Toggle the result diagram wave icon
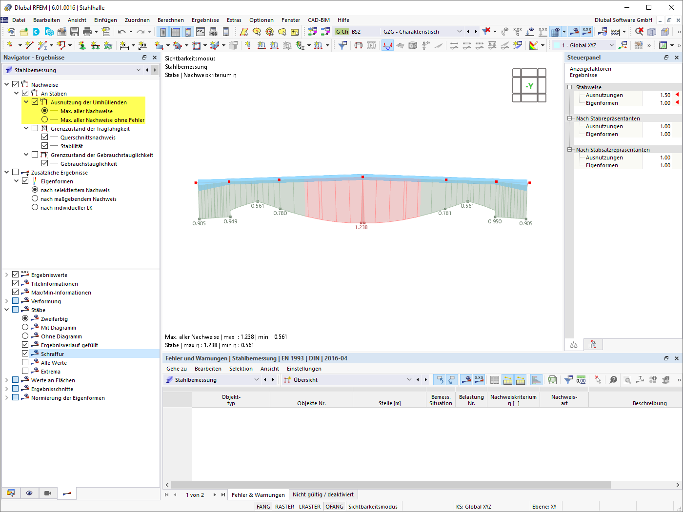Image resolution: width=683 pixels, height=512 pixels. tap(387, 45)
